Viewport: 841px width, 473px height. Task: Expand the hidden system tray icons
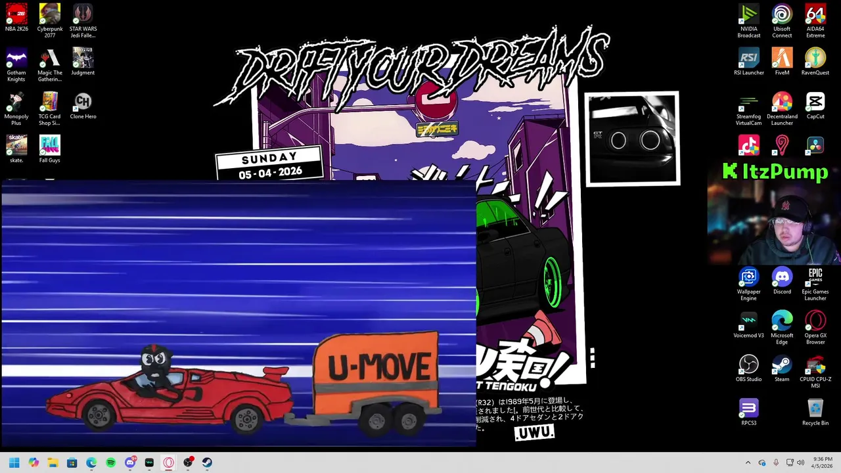click(748, 462)
